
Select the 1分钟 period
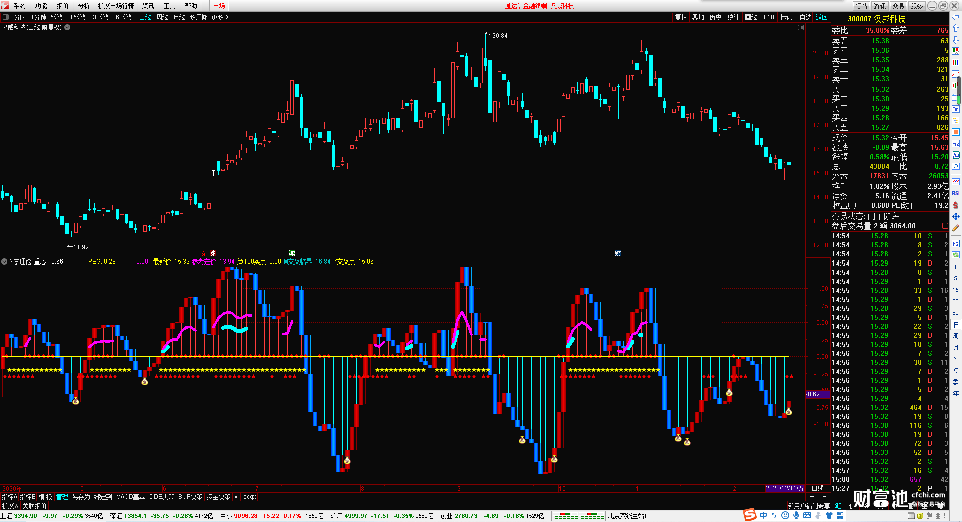click(38, 17)
